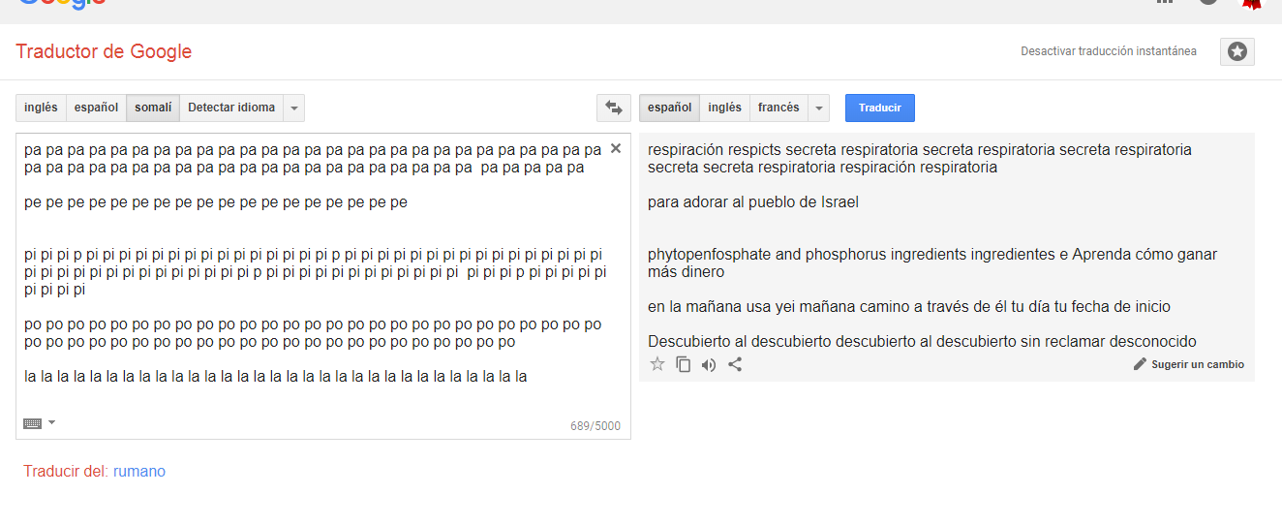Image resolution: width=1282 pixels, height=525 pixels.
Task: Listen to the translation audio
Action: (709, 364)
